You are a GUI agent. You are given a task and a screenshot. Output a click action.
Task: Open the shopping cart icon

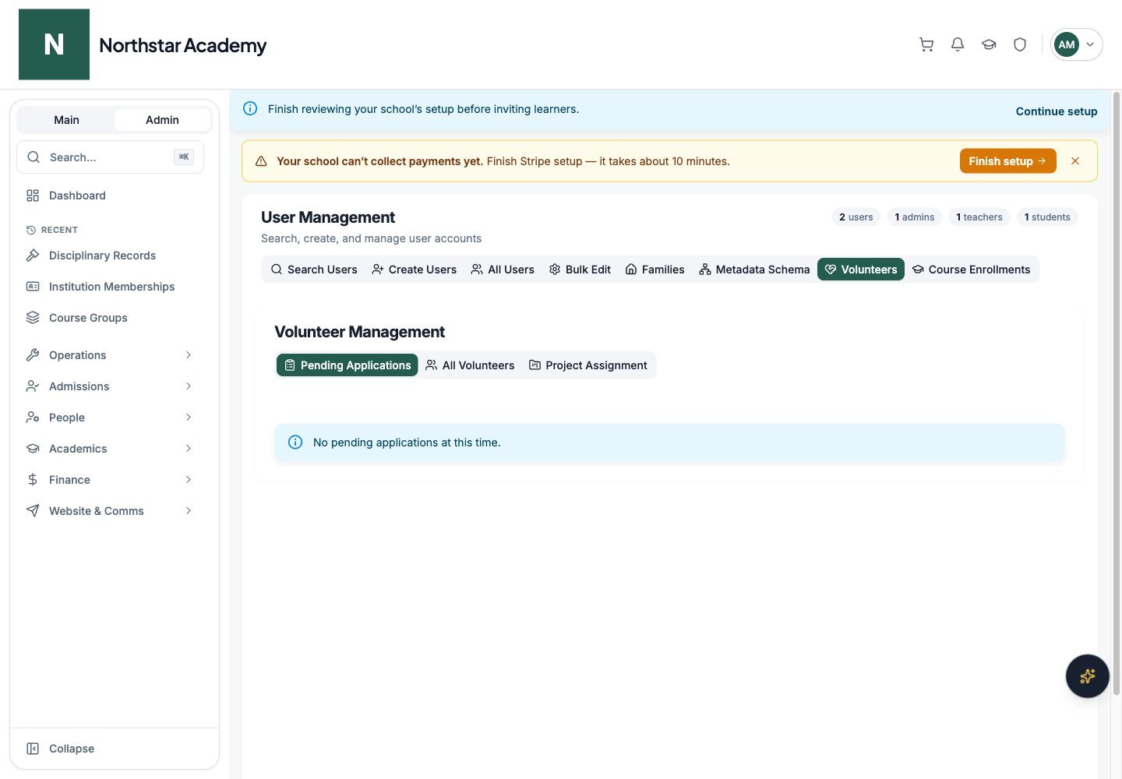pos(926,44)
